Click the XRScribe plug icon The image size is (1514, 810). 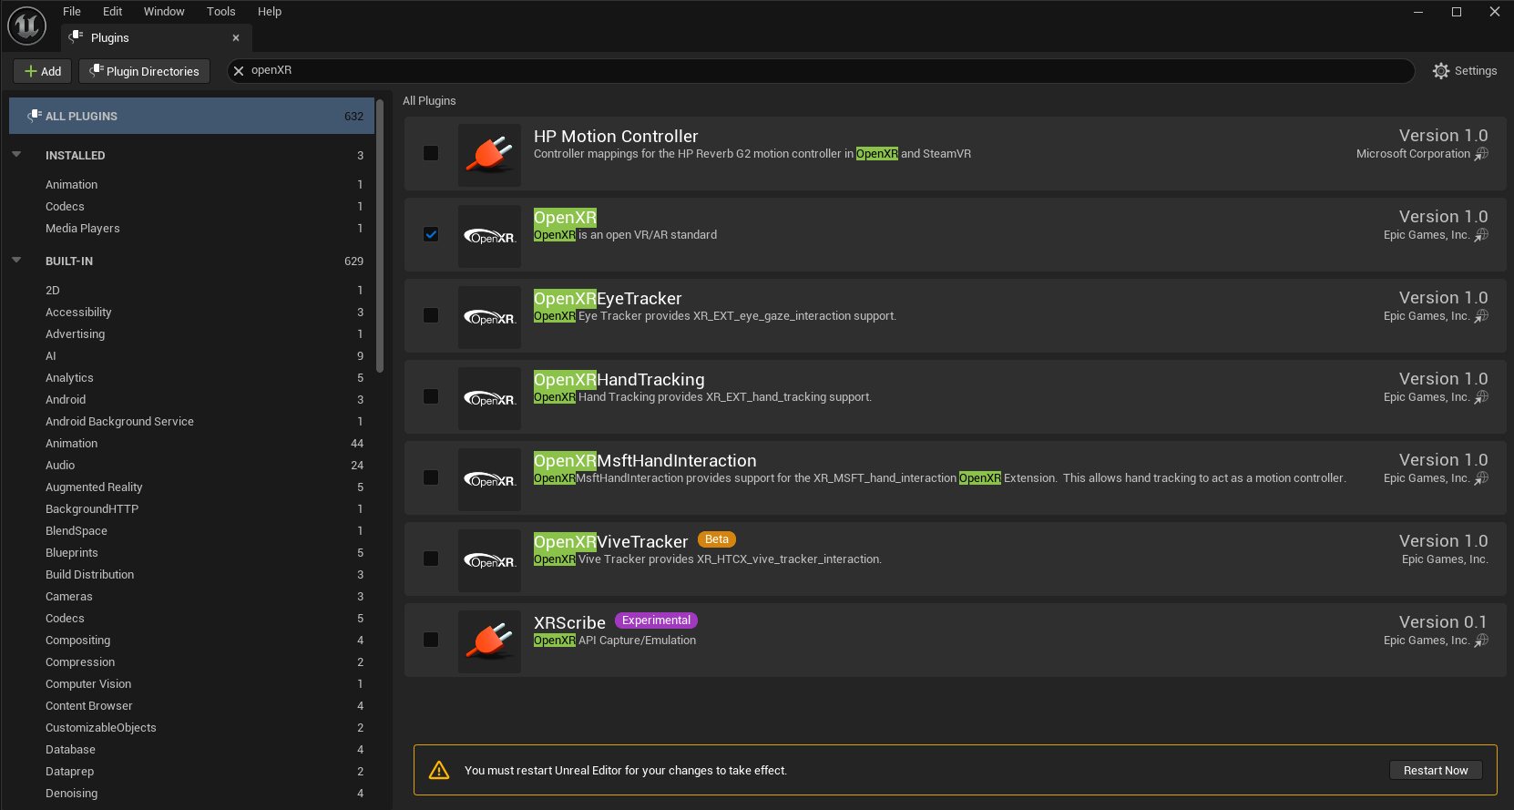click(x=489, y=641)
